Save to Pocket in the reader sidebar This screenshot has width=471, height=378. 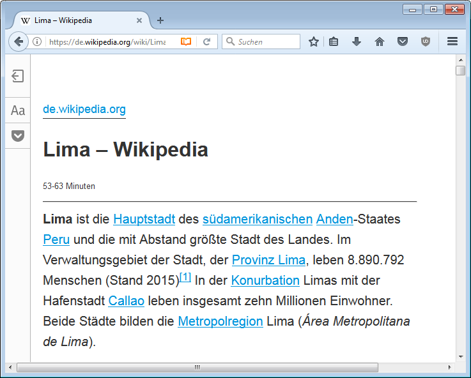(x=18, y=135)
